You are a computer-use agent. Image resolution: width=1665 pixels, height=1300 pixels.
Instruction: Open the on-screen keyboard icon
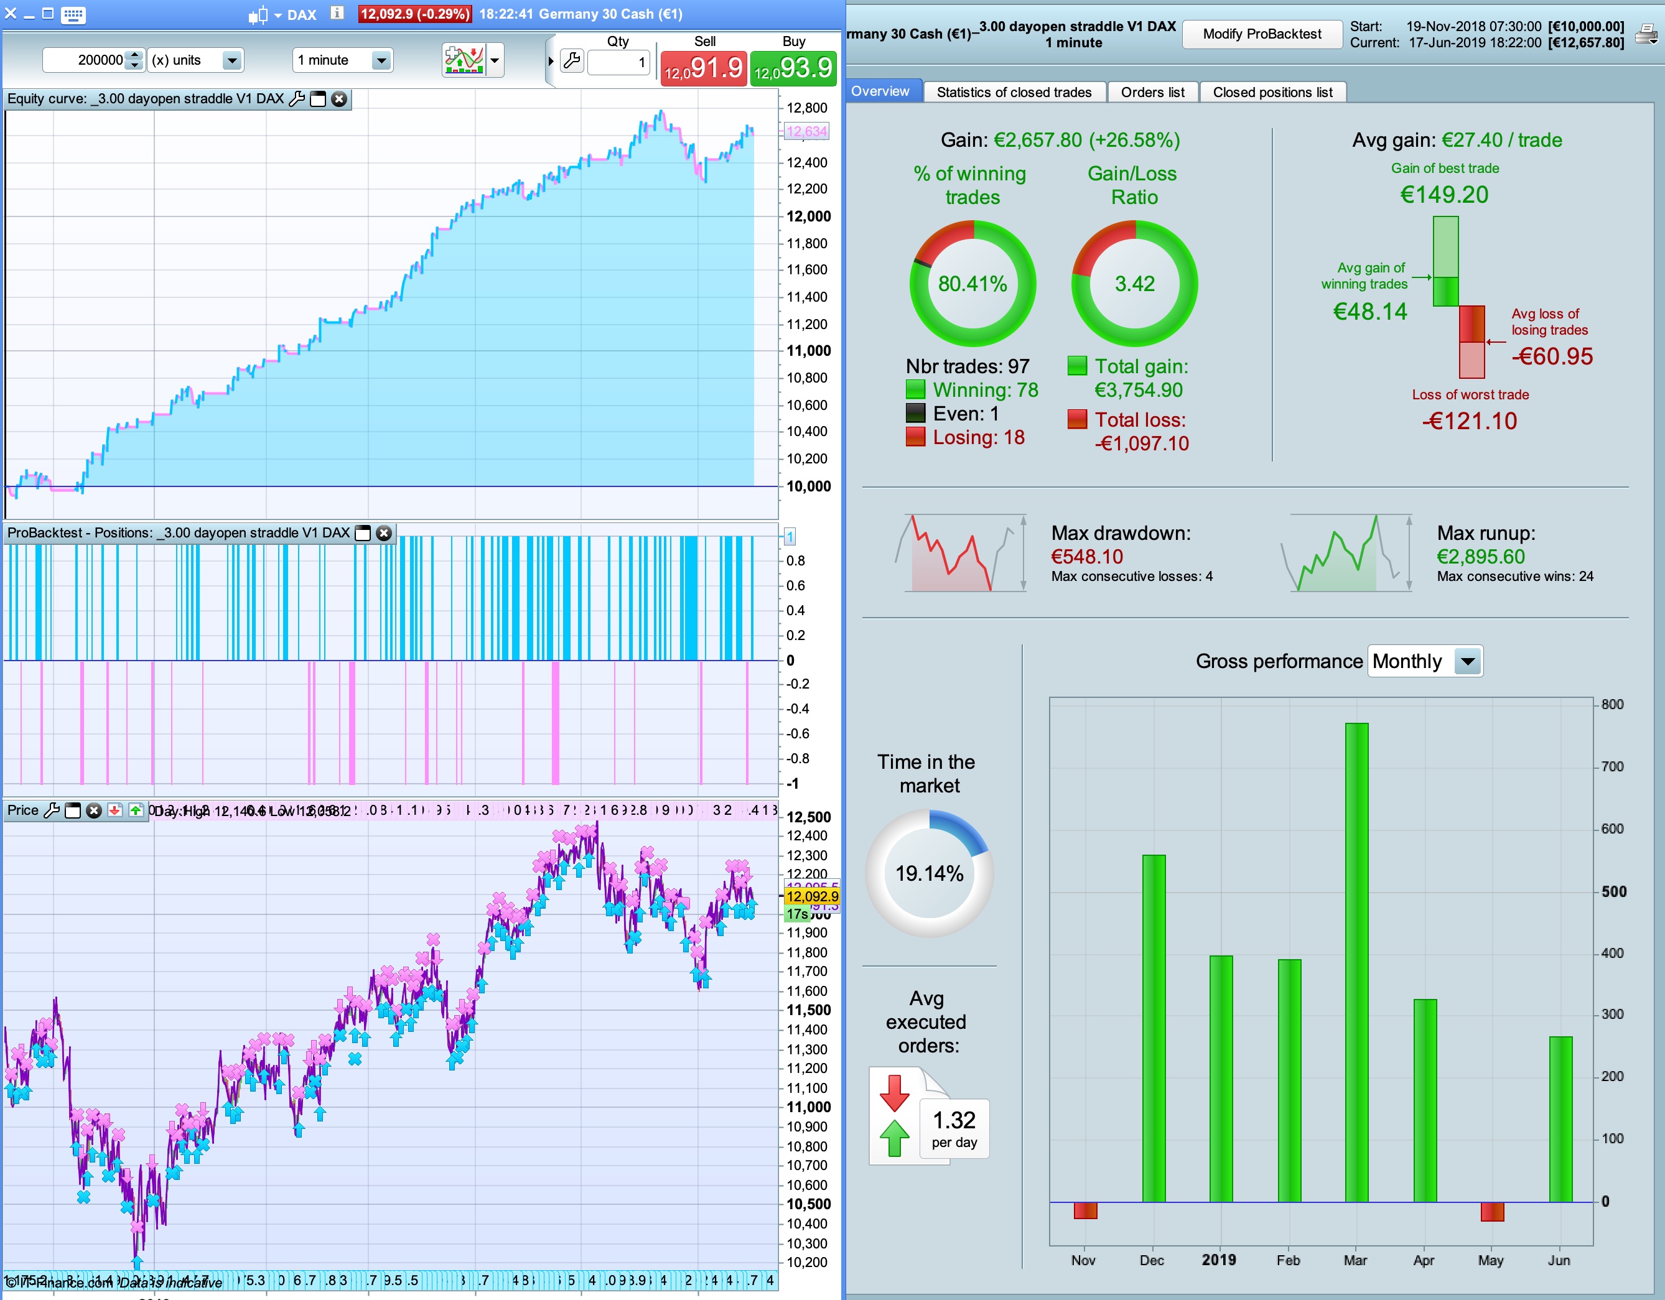tap(73, 14)
